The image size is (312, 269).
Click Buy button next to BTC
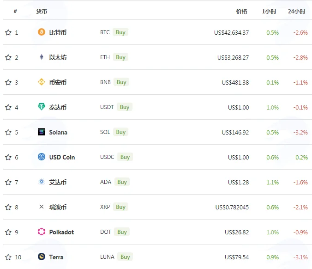coord(120,32)
